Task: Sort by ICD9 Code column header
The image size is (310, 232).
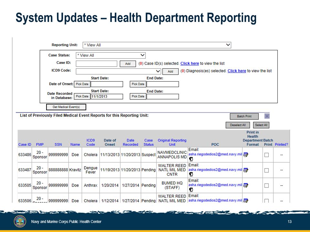Action: [90, 142]
